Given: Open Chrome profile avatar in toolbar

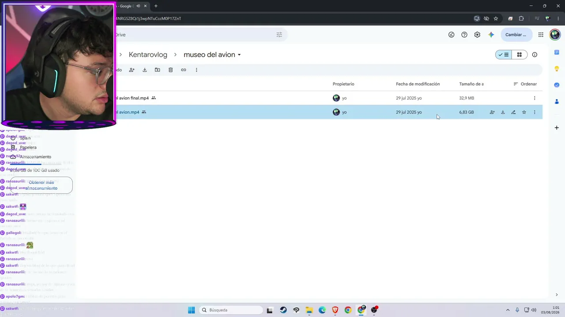Looking at the screenshot, I should click(x=548, y=18).
